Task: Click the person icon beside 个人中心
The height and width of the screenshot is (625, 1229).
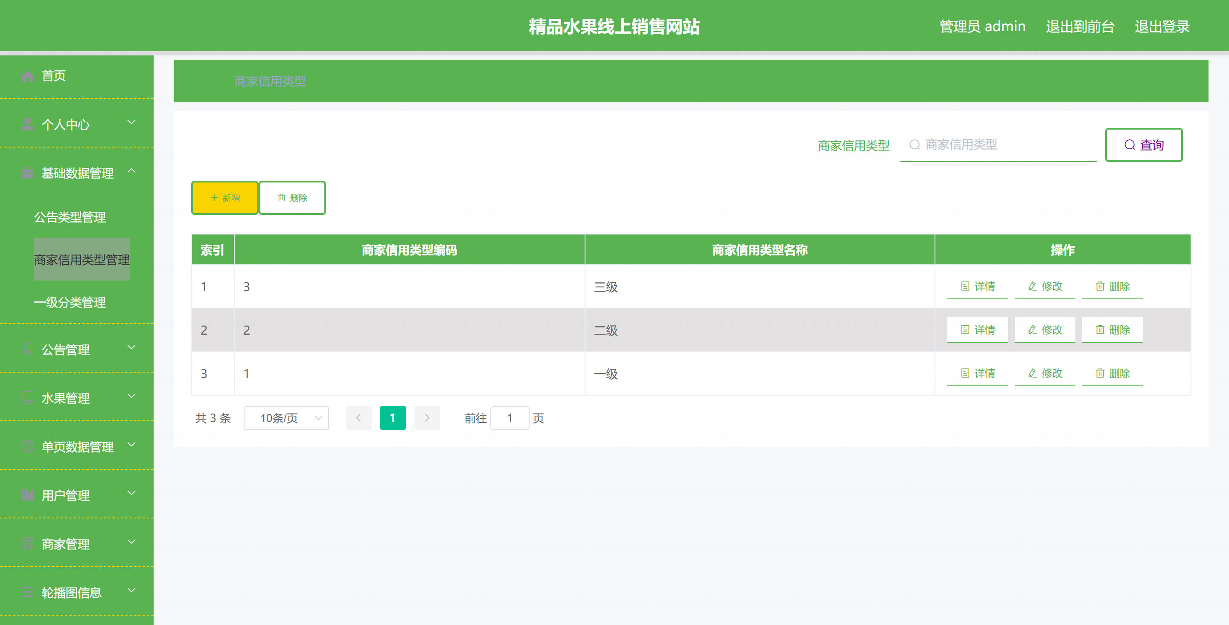Action: [x=27, y=124]
